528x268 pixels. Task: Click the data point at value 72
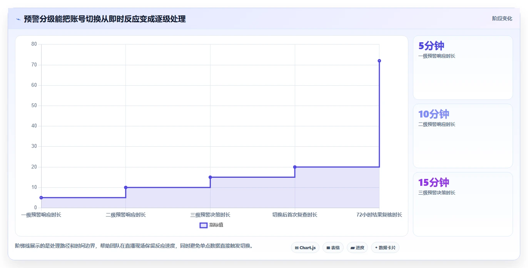[379, 61]
